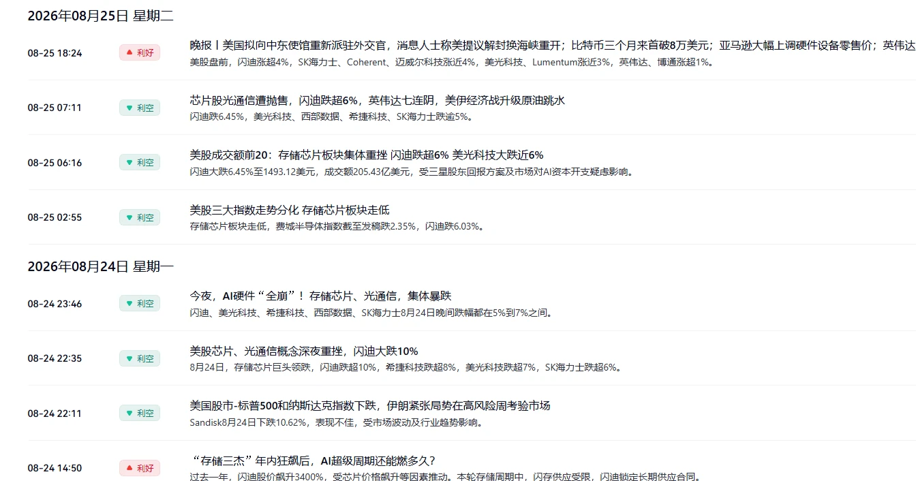This screenshot has width=916, height=481.
Task: Click summary '闪迪大跌6.45%至1493.12美元'
Action: (x=412, y=172)
